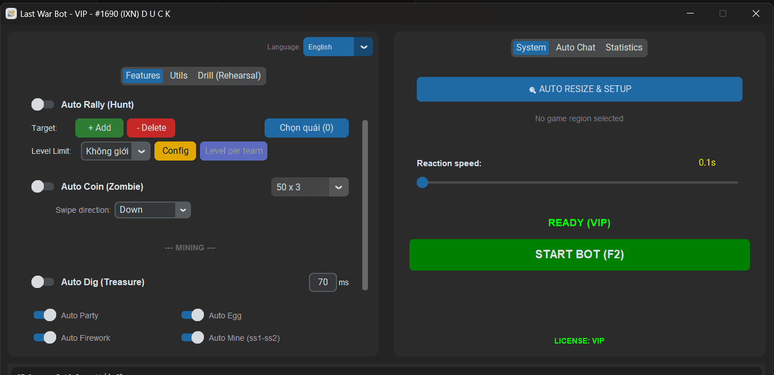Image resolution: width=774 pixels, height=375 pixels.
Task: Click the magnifier icon on Auto Resize button
Action: [x=532, y=90]
